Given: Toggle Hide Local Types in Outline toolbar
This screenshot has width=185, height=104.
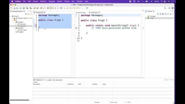Looking at the screenshot, I should [171, 14].
